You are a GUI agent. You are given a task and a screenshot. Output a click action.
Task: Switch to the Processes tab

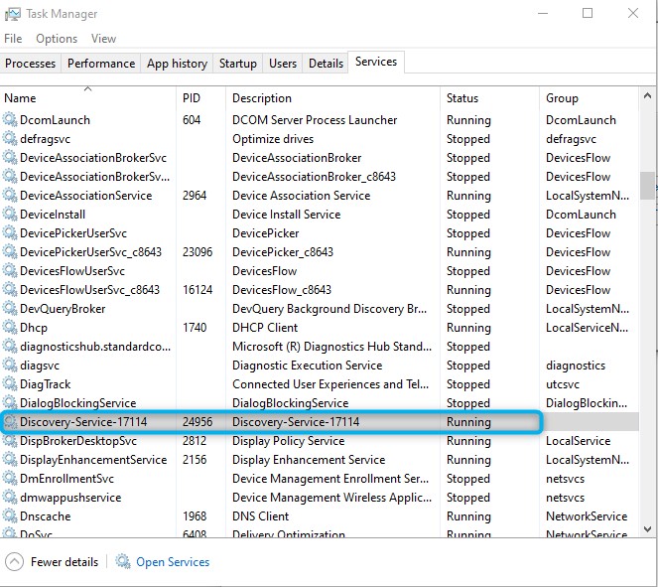point(30,64)
